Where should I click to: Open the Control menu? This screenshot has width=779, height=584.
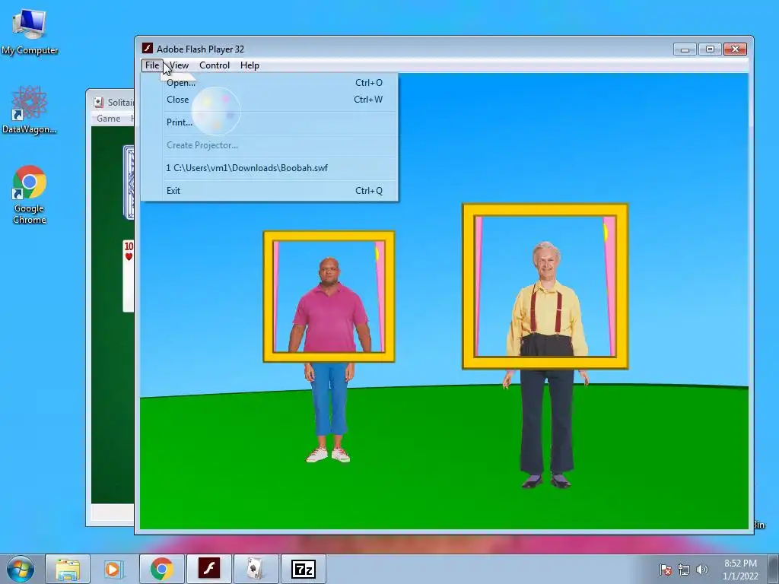(x=214, y=65)
